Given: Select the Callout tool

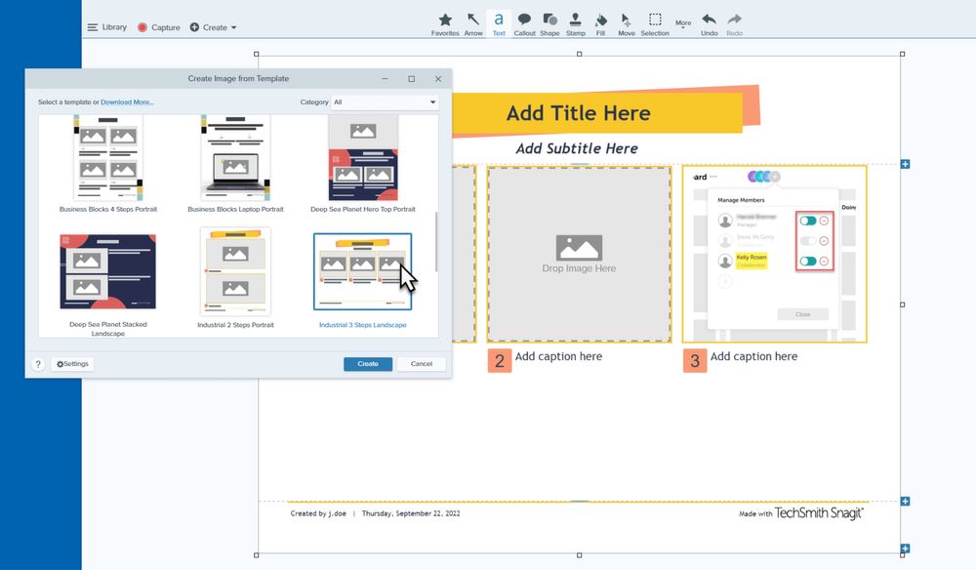Looking at the screenshot, I should pyautogui.click(x=524, y=24).
